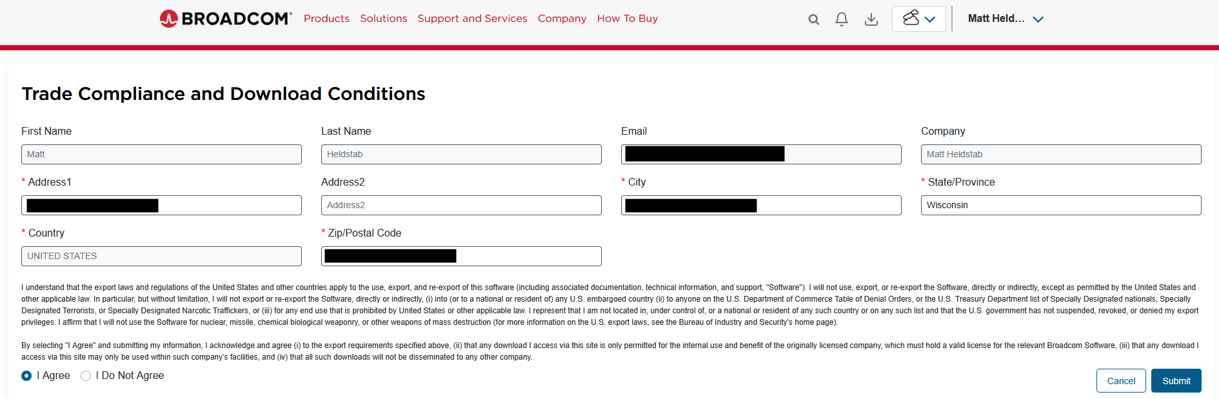
Task: Select the I Agree radio button
Action: coord(26,376)
